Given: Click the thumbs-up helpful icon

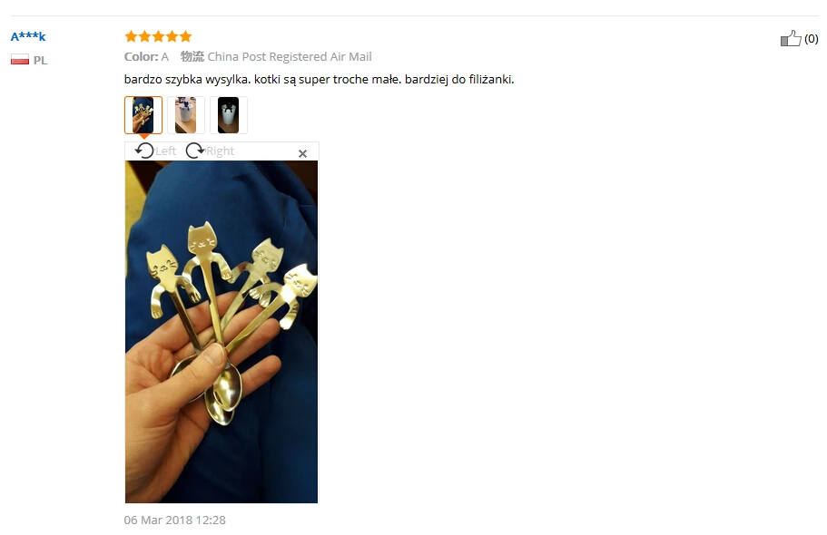Looking at the screenshot, I should (791, 38).
